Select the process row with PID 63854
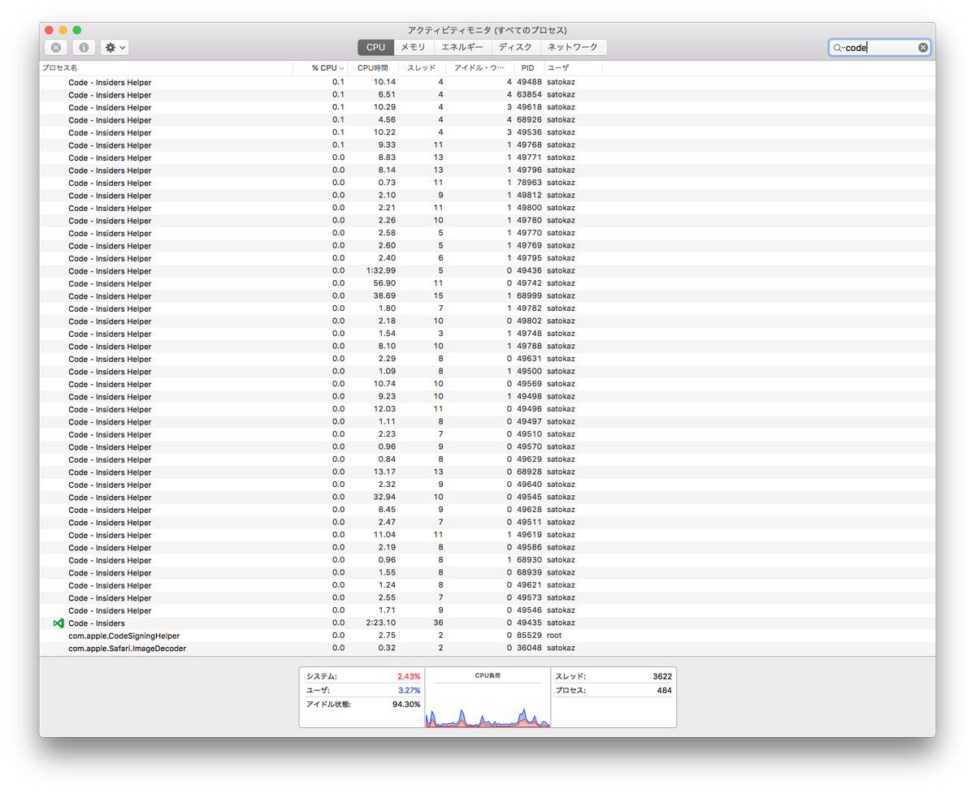The image size is (975, 793). (x=487, y=95)
